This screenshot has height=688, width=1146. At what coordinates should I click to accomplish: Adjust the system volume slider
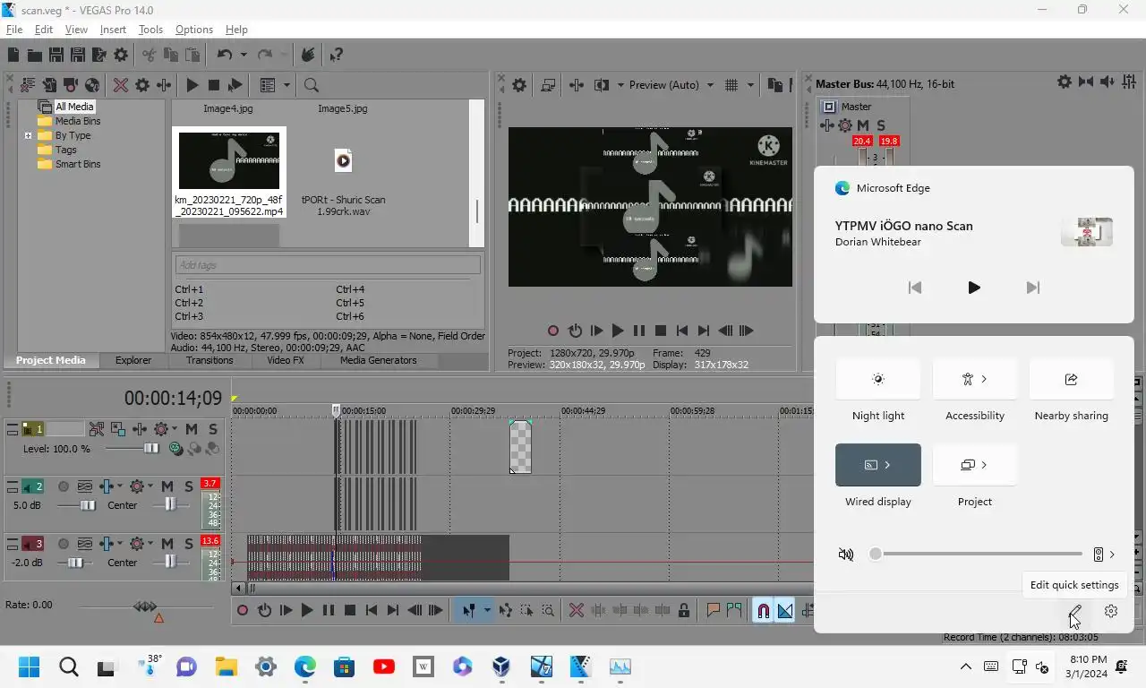click(x=978, y=555)
